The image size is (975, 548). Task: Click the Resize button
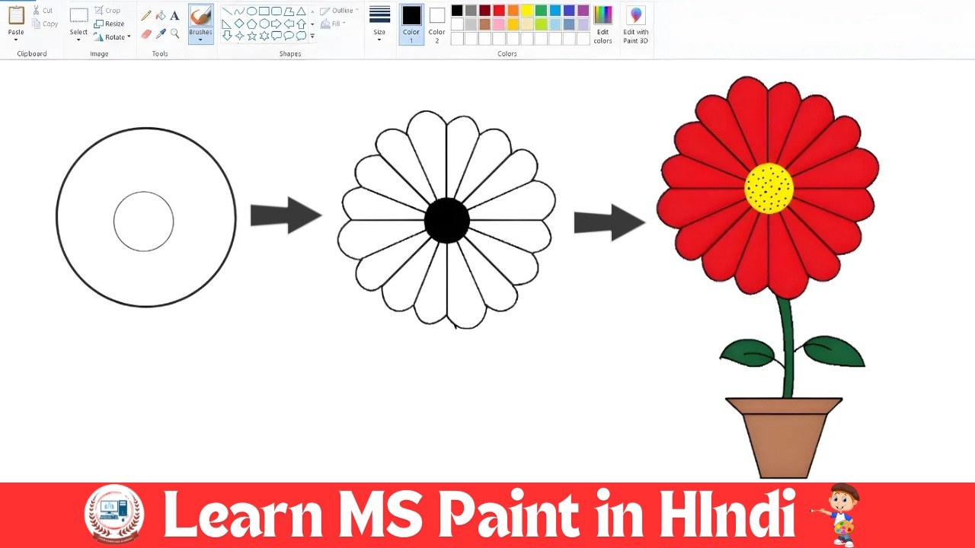coord(109,24)
